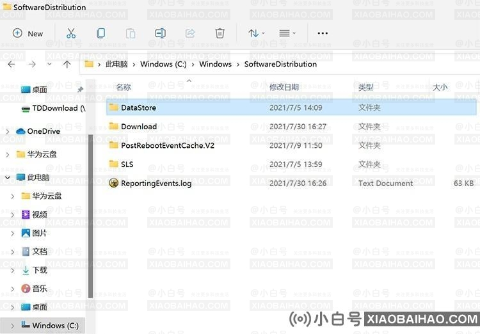Select the Download folder
480x334 pixels.
(x=291, y=127)
